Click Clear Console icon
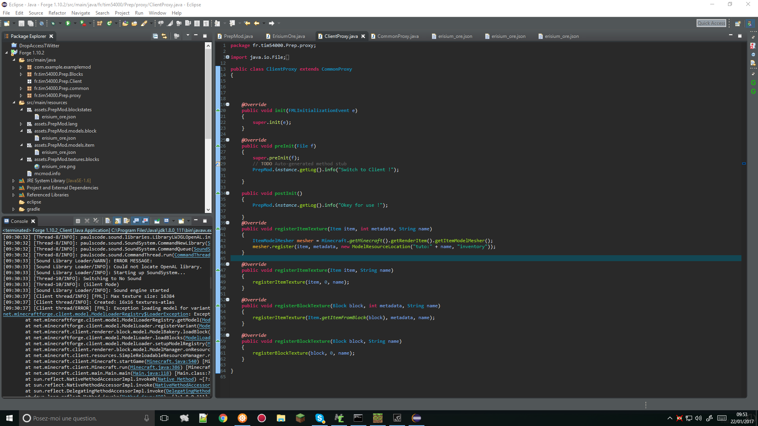758x426 pixels. 107,221
